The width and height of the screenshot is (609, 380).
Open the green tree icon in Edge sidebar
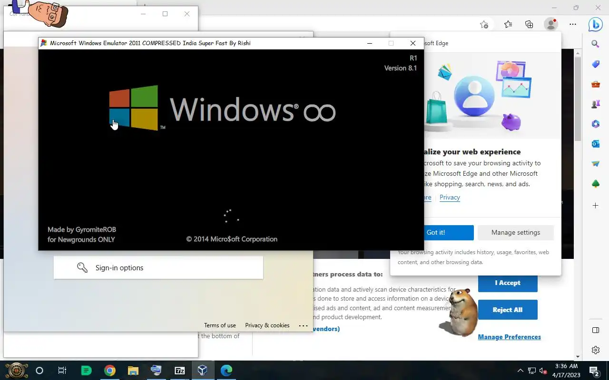click(x=595, y=184)
